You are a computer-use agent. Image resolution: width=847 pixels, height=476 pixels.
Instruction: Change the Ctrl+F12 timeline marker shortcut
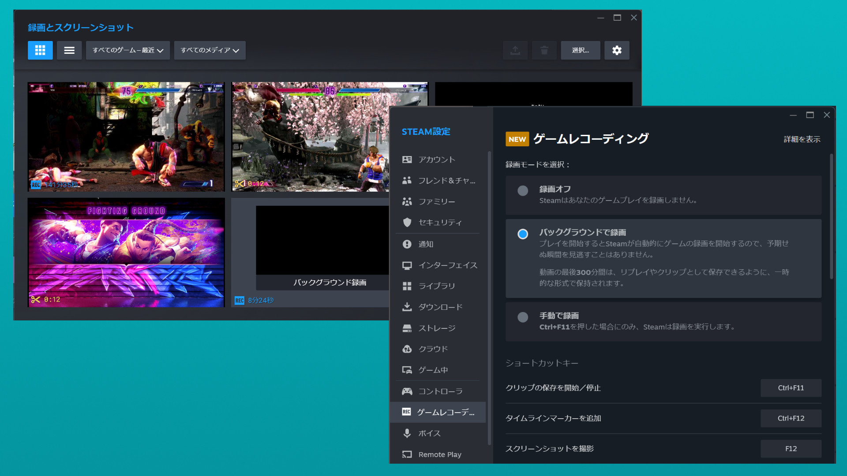791,418
